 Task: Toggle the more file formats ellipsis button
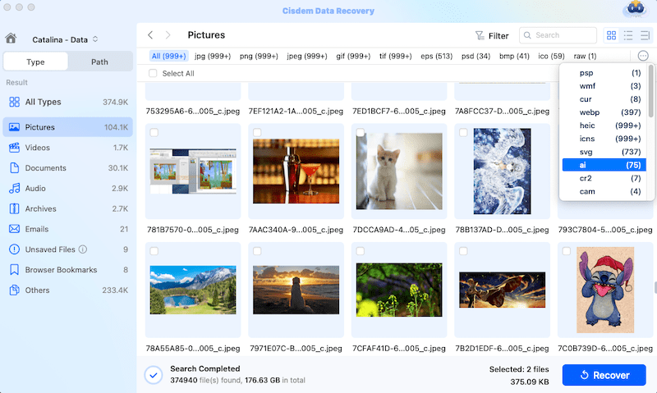(643, 56)
